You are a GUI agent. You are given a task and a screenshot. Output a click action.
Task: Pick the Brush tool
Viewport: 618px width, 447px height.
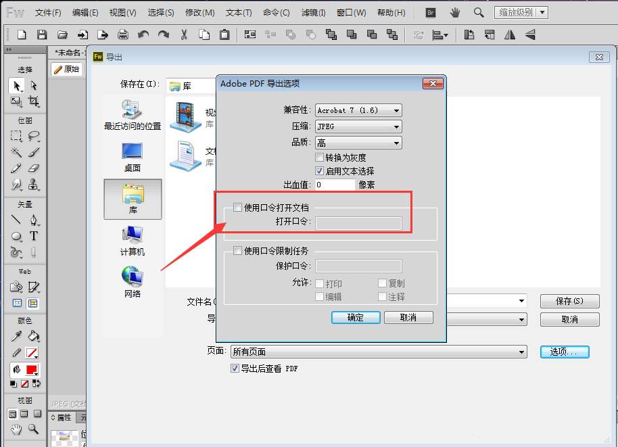coord(34,151)
